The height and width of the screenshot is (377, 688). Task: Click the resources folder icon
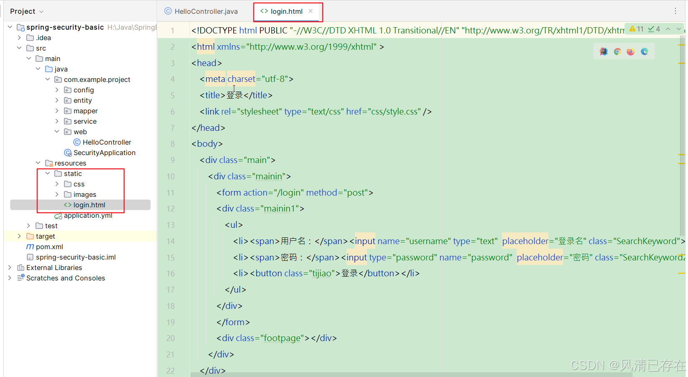pyautogui.click(x=49, y=163)
